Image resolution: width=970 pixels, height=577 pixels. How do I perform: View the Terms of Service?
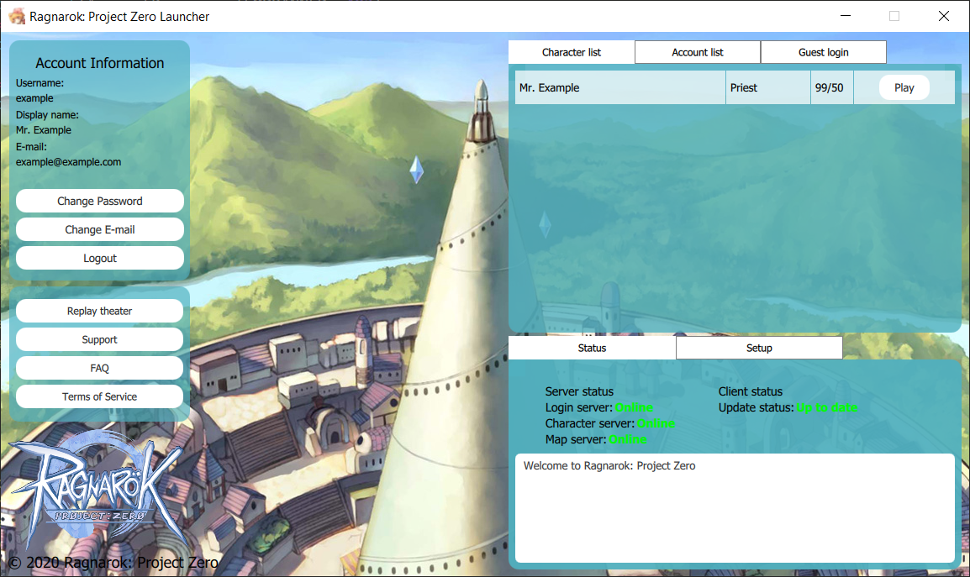(99, 396)
